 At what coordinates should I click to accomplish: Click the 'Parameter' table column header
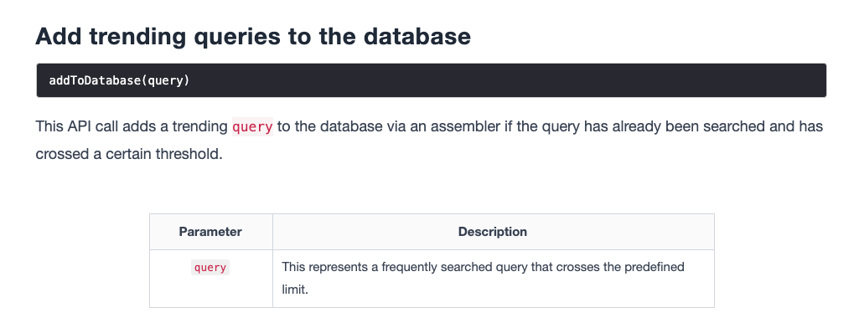210,232
